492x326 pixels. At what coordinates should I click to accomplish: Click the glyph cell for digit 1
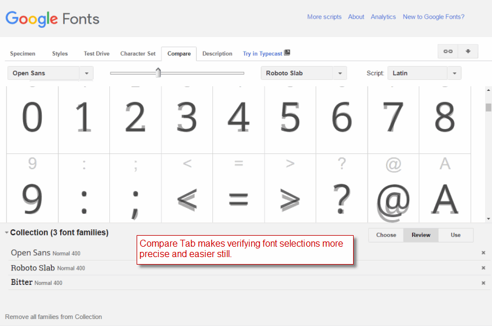(84, 120)
